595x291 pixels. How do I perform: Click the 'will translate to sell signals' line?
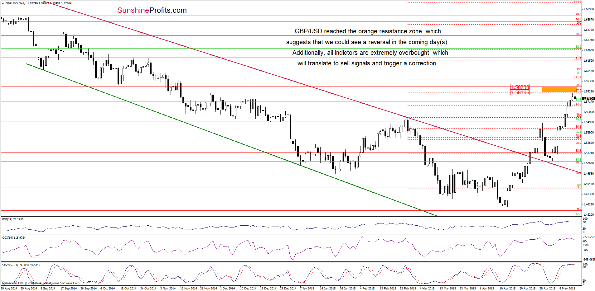click(367, 63)
